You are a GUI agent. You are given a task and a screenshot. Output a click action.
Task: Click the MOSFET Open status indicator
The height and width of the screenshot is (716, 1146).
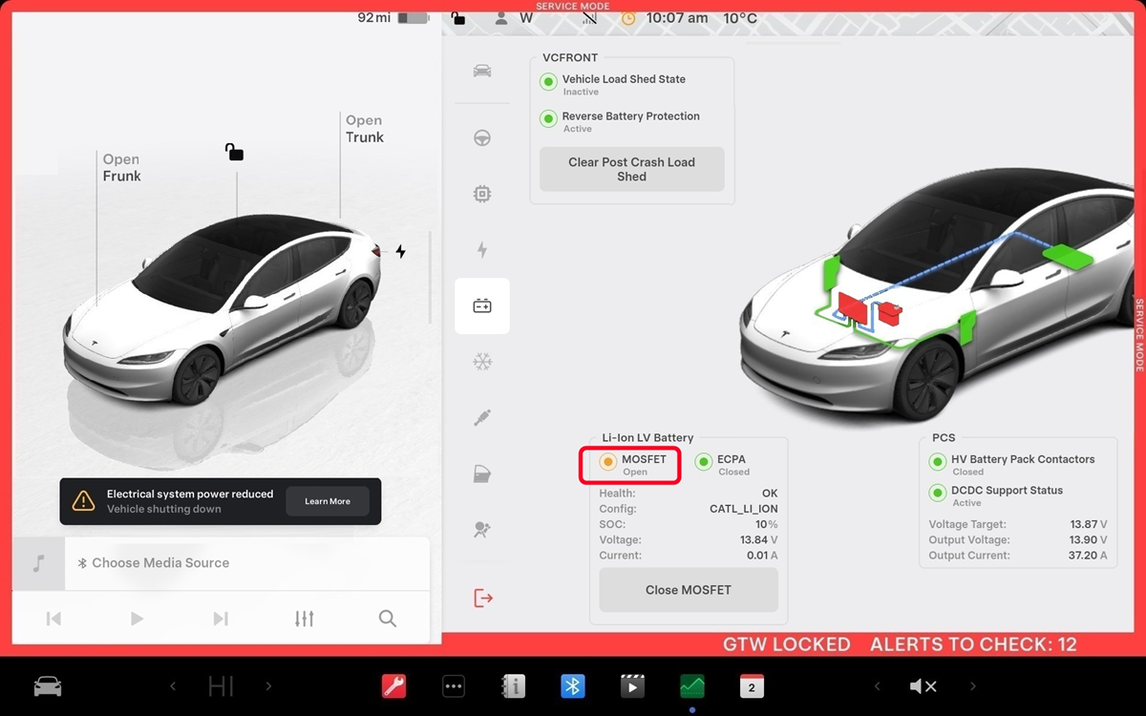pyautogui.click(x=608, y=462)
